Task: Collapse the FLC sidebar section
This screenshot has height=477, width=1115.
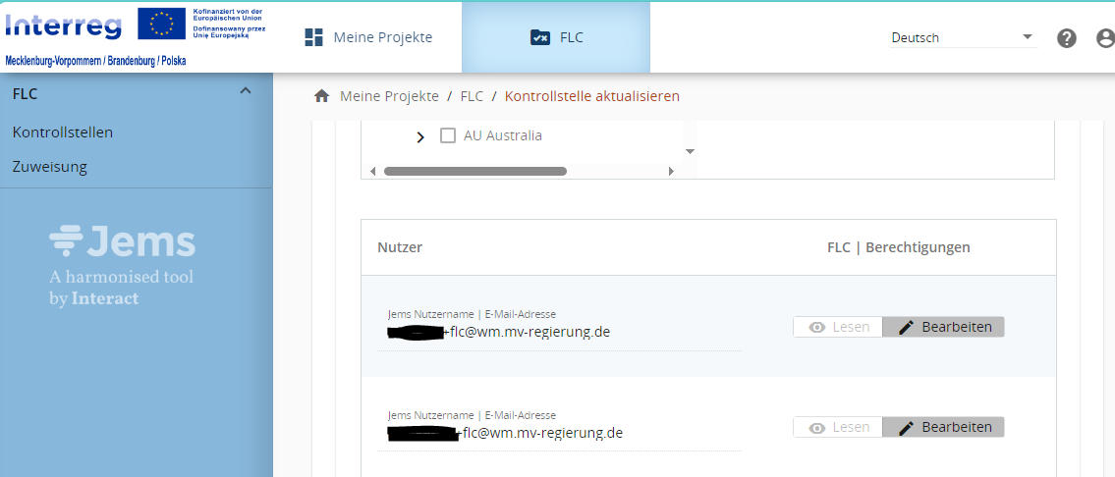Action: (246, 91)
